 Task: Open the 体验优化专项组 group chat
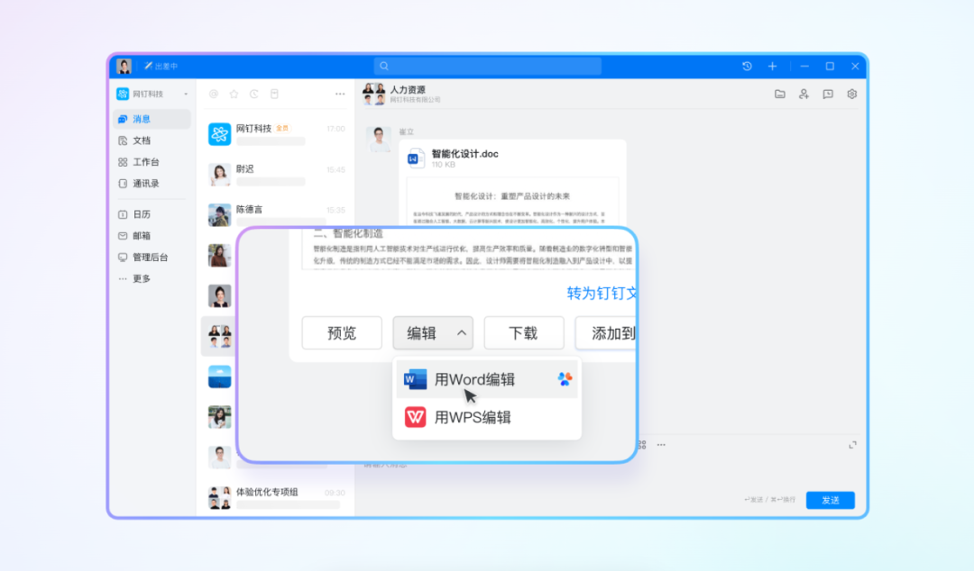pyautogui.click(x=276, y=497)
